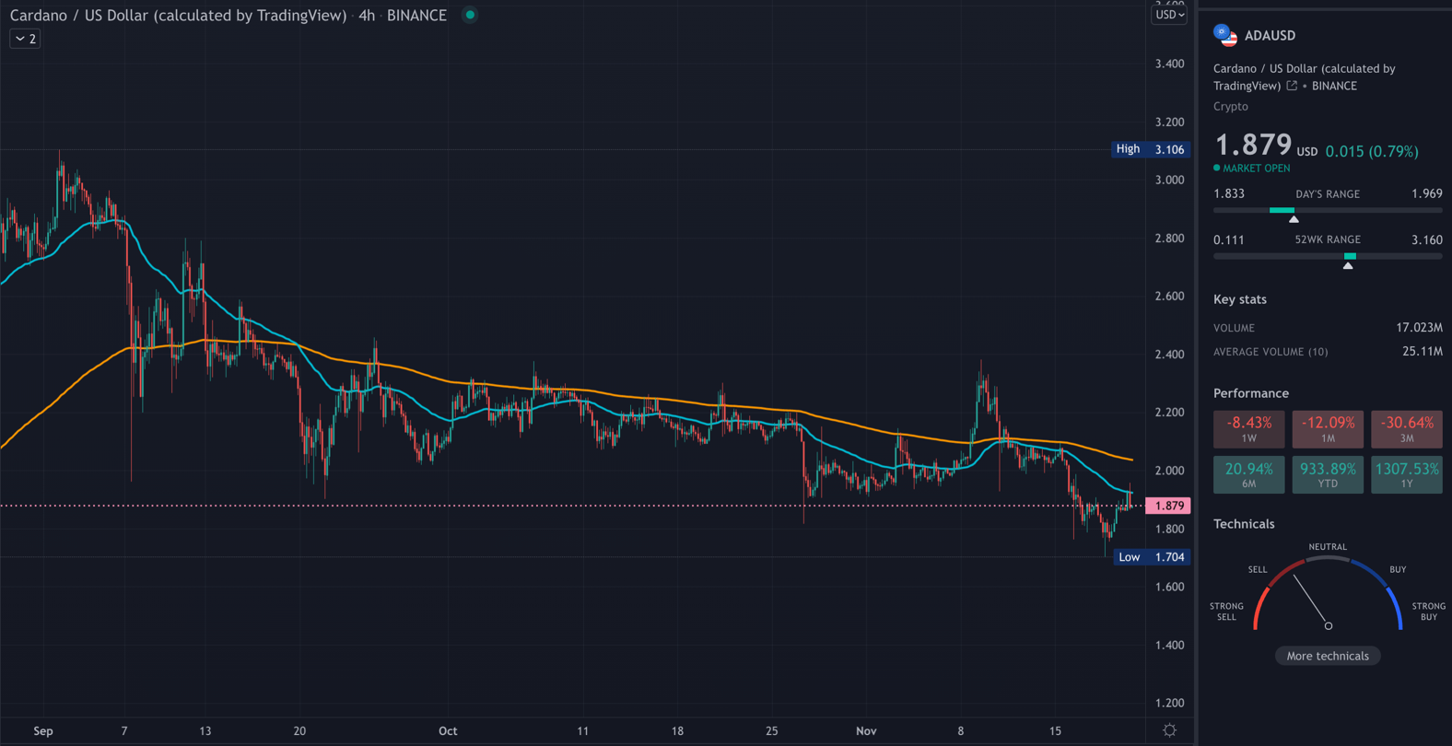
Task: Click the Technicals heading
Action: click(1244, 524)
